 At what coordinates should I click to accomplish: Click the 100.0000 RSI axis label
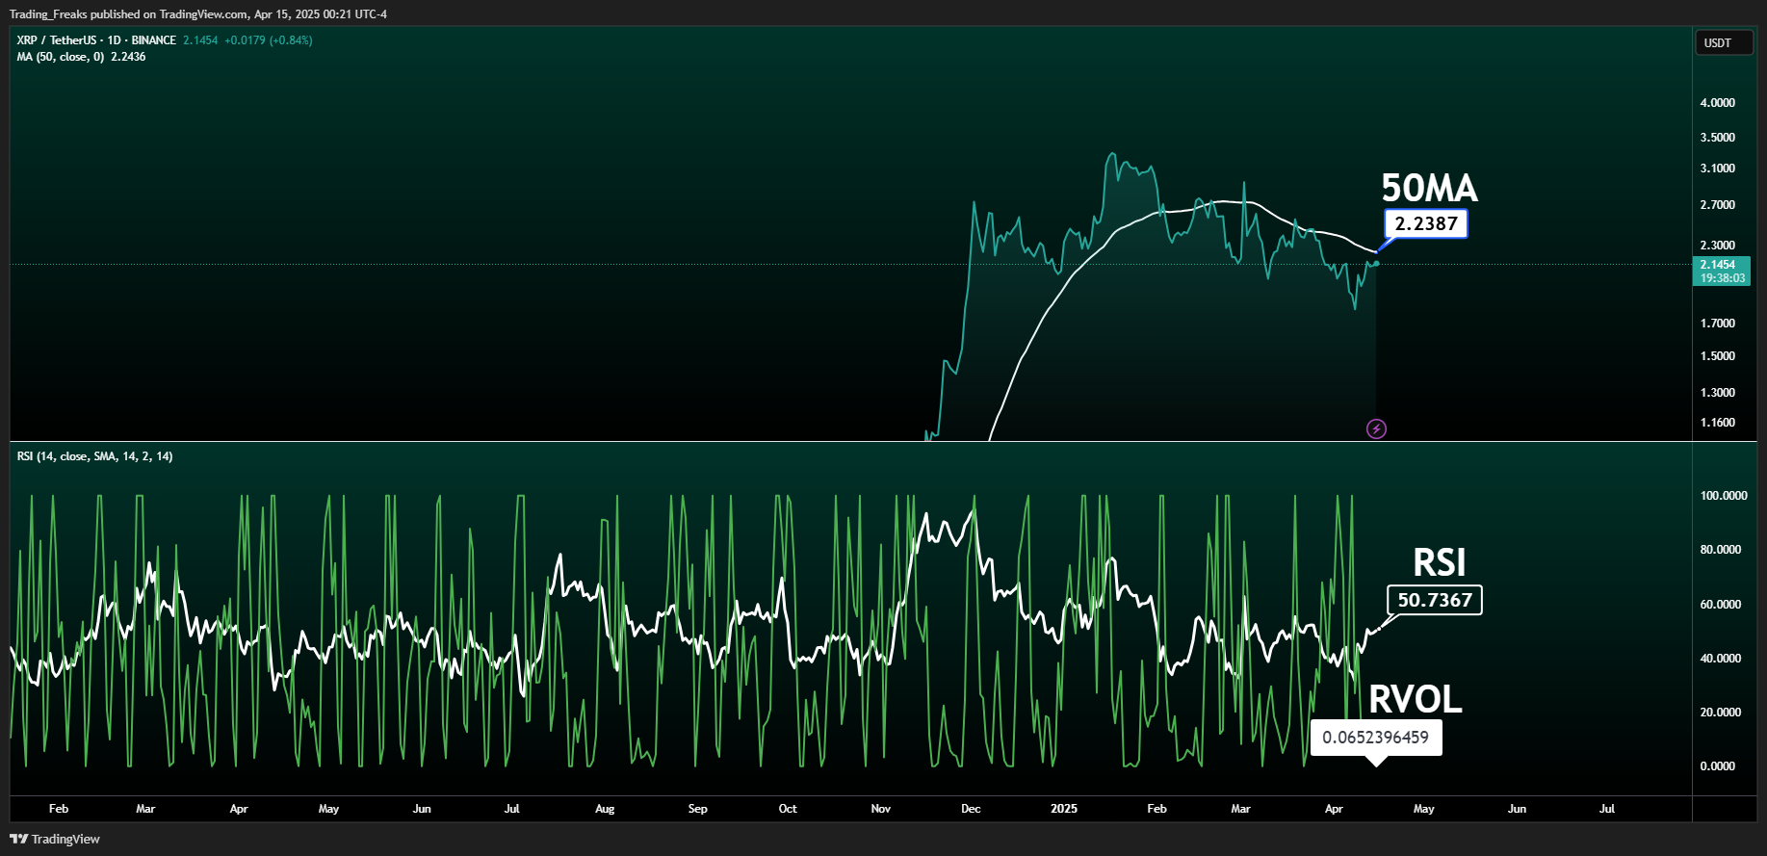click(x=1724, y=496)
